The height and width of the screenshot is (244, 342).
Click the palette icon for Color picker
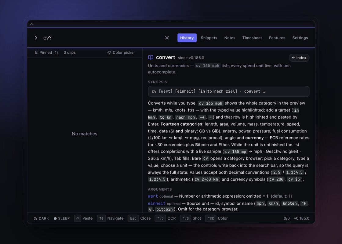[x=109, y=52]
